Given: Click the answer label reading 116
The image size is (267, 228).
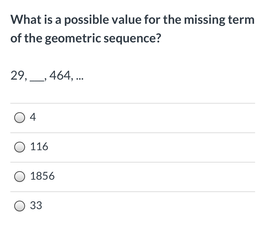Looking at the screenshot, I should pos(39,147).
